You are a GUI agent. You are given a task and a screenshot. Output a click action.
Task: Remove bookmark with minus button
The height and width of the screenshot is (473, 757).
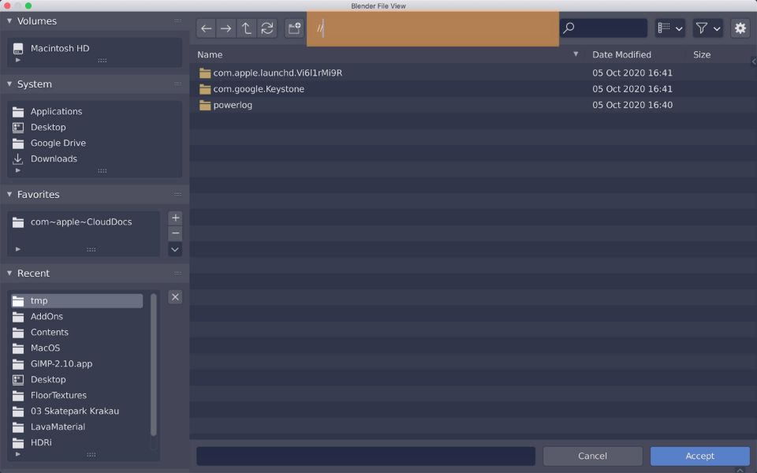(175, 233)
